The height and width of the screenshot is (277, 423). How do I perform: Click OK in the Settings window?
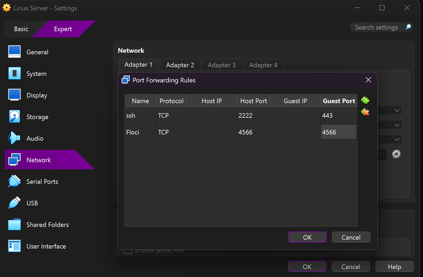point(307,266)
